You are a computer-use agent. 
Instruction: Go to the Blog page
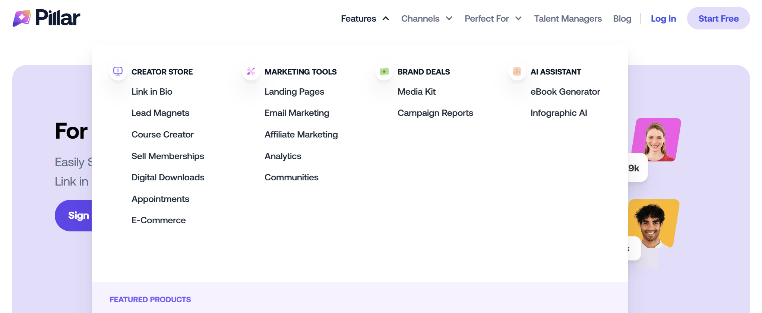coord(622,19)
